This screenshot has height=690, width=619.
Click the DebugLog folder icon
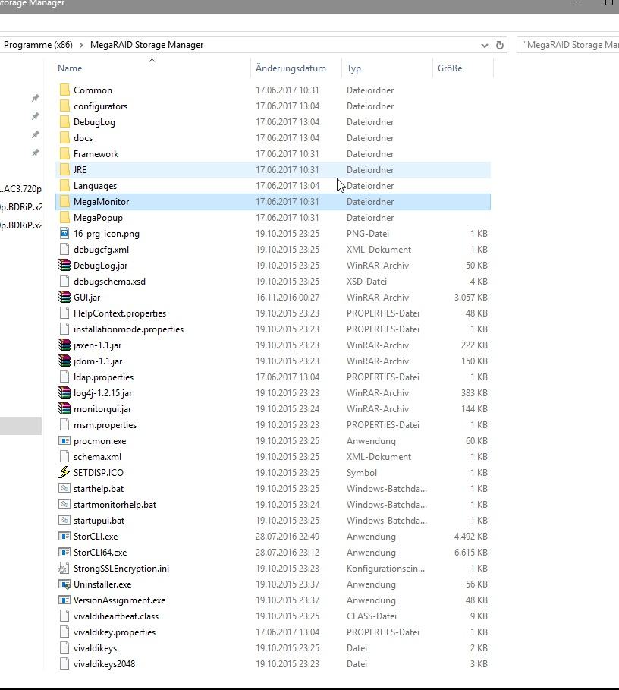click(x=64, y=122)
